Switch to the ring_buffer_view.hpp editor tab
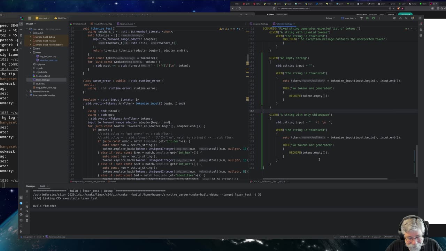Image resolution: width=446 pixels, height=251 pixels. point(101,24)
